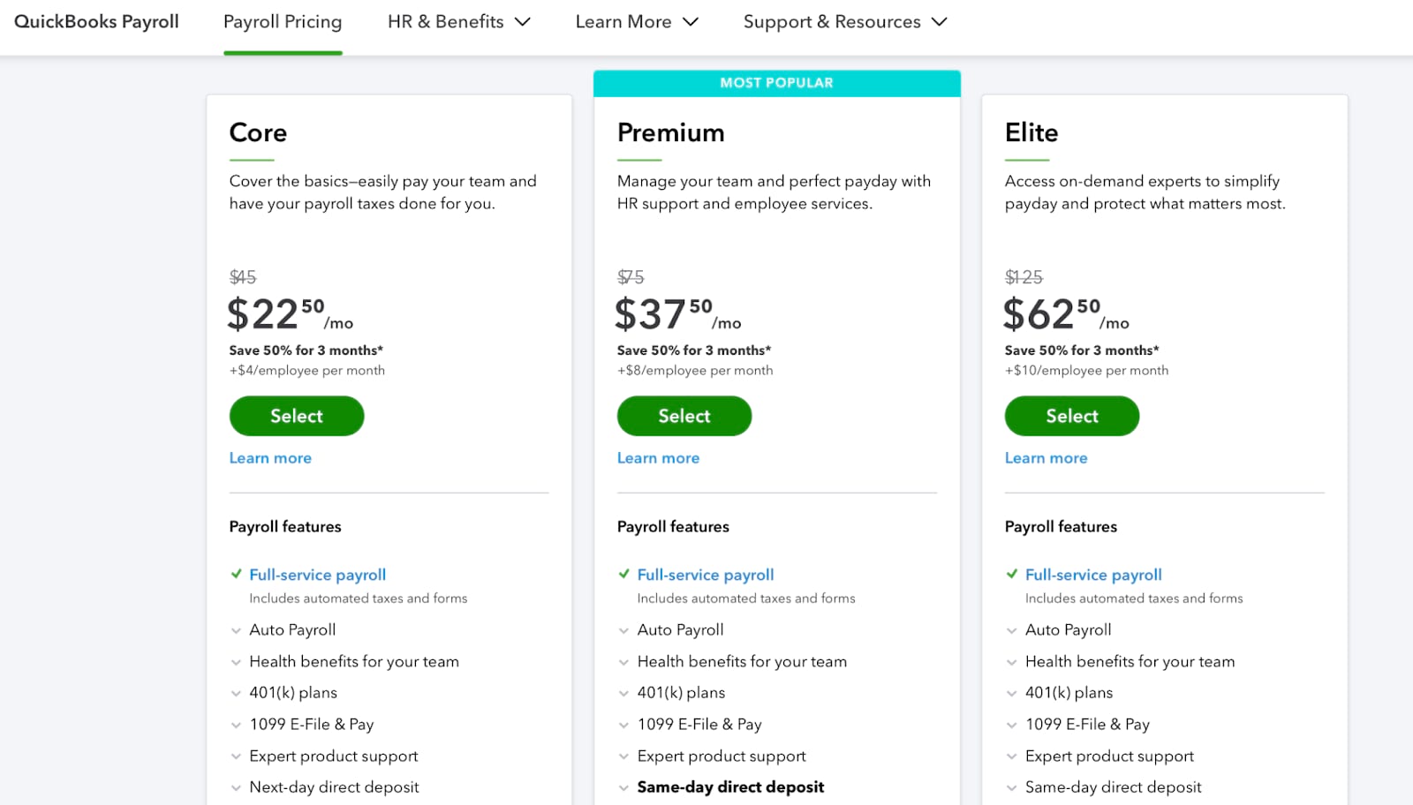Click the checkmark beside Elite's Full-service payroll

tap(1011, 574)
